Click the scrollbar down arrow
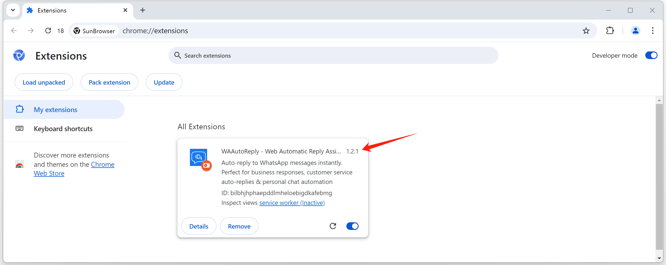This screenshot has width=666, height=265. click(x=659, y=258)
